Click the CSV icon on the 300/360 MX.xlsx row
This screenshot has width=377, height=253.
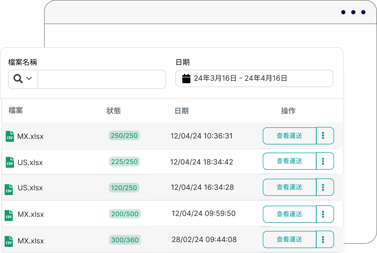tap(10, 241)
